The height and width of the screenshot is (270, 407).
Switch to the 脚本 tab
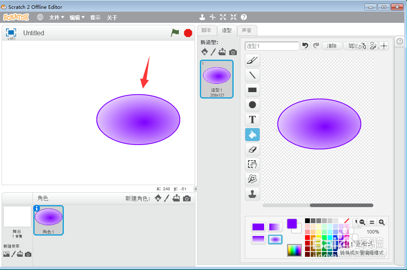207,30
